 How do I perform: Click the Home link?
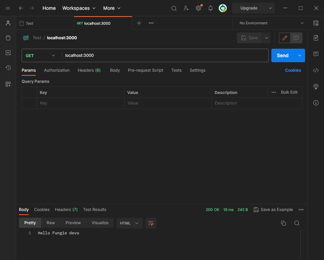coord(49,8)
